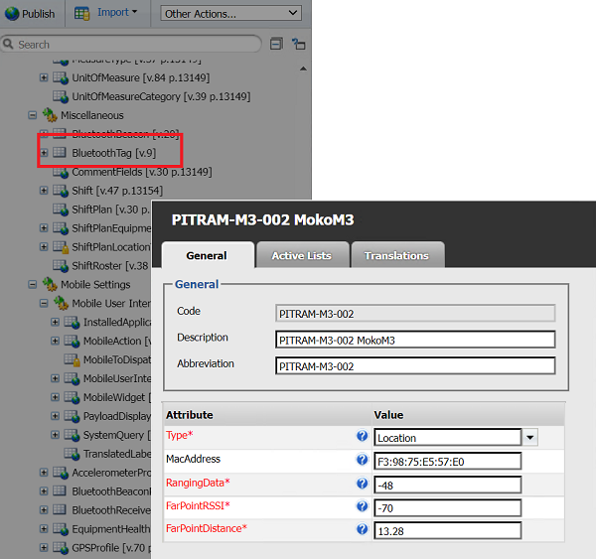Expand the Shift node

[x=44, y=191]
